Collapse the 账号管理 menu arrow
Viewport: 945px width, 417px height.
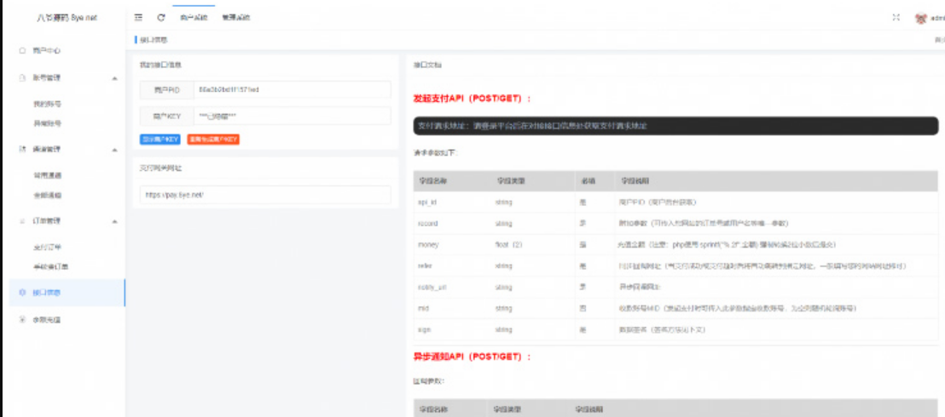114,78
